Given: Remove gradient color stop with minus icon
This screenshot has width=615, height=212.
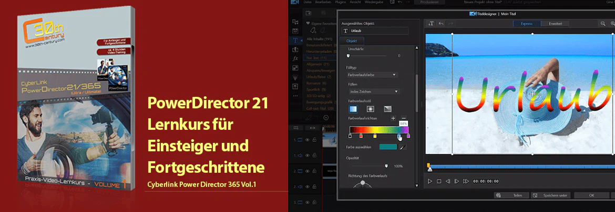Looking at the screenshot, I should (404, 118).
